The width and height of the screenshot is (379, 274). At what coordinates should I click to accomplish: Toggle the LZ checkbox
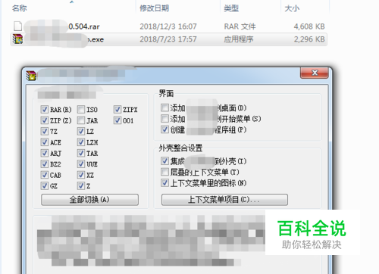(x=81, y=131)
